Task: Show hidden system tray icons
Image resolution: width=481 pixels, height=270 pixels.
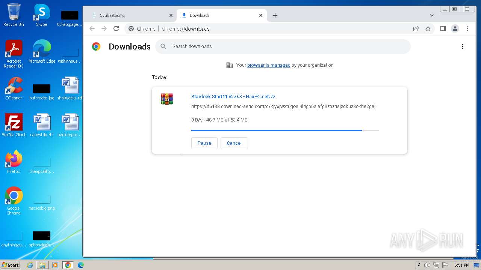Action: click(x=419, y=265)
